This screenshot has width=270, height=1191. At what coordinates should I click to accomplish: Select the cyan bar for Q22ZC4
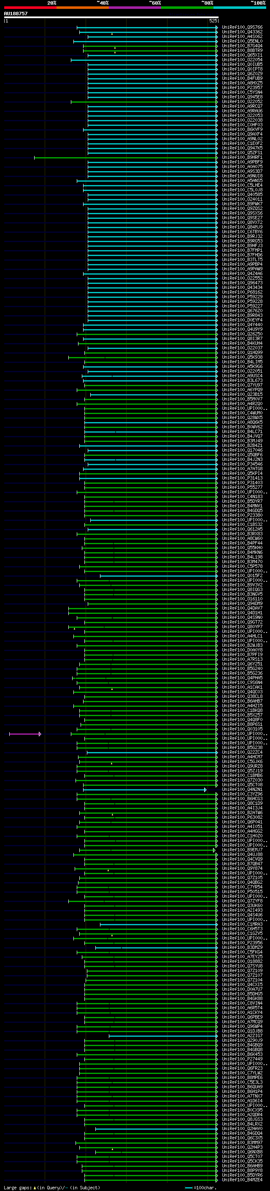152,753
